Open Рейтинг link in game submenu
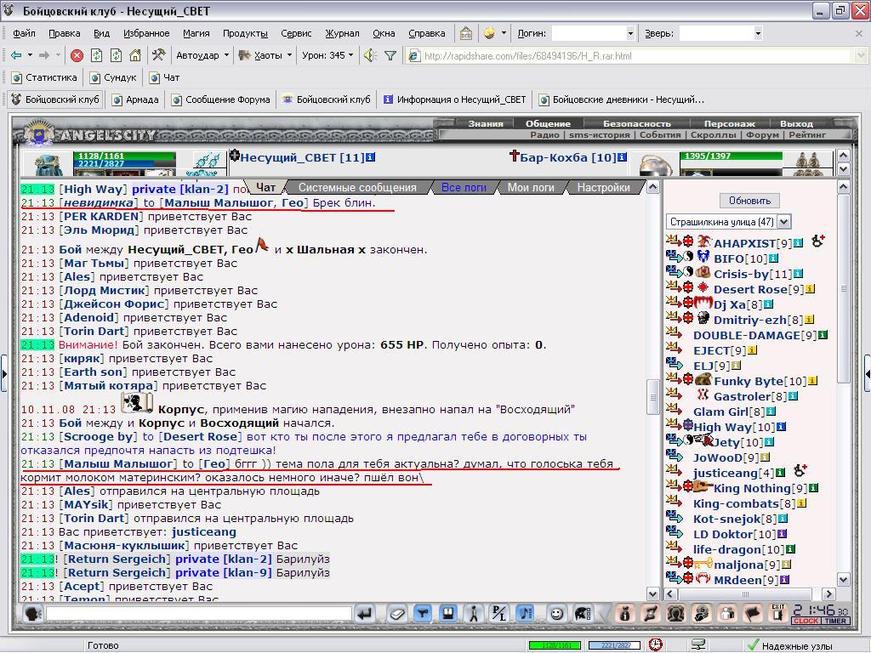Viewport: 871px width, 653px height. point(807,135)
